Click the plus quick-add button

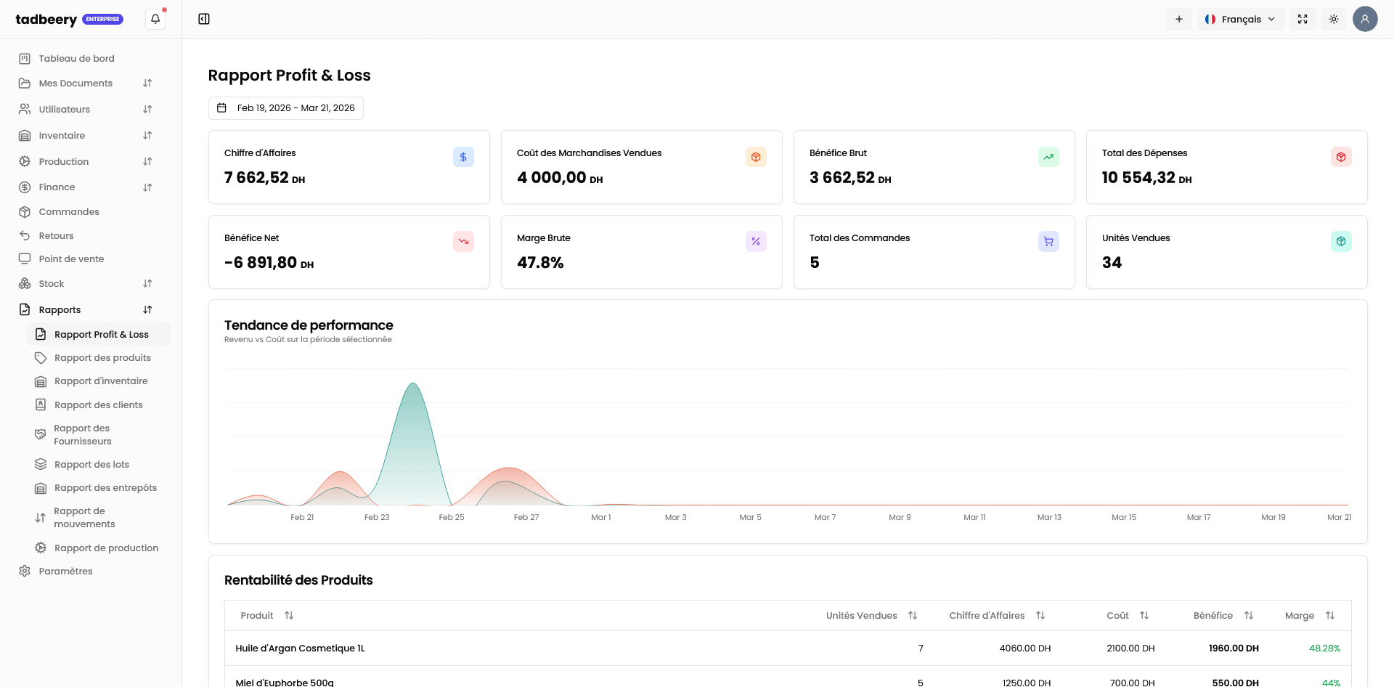(x=1179, y=19)
